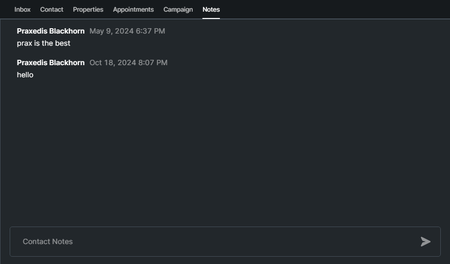The height and width of the screenshot is (264, 450).
Task: Select the Campaign tab
Action: pos(178,10)
